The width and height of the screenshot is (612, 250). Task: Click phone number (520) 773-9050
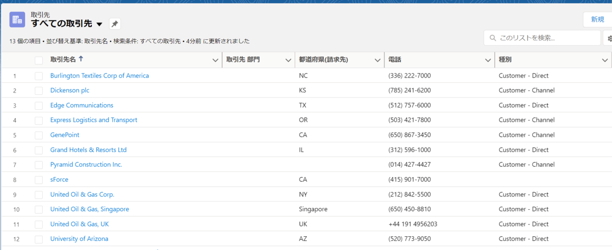[x=410, y=238]
